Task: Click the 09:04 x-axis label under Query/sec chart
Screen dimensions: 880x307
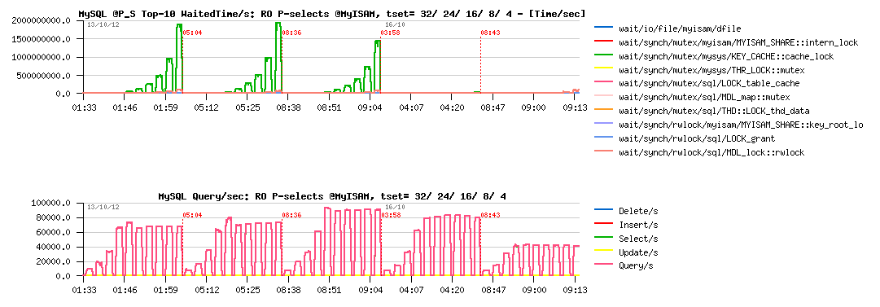Action: pos(371,291)
